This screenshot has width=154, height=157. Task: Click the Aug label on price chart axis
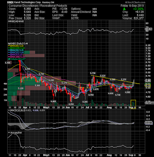point(109,108)
